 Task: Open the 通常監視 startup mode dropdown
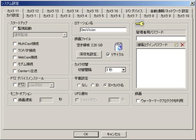[65, 35]
